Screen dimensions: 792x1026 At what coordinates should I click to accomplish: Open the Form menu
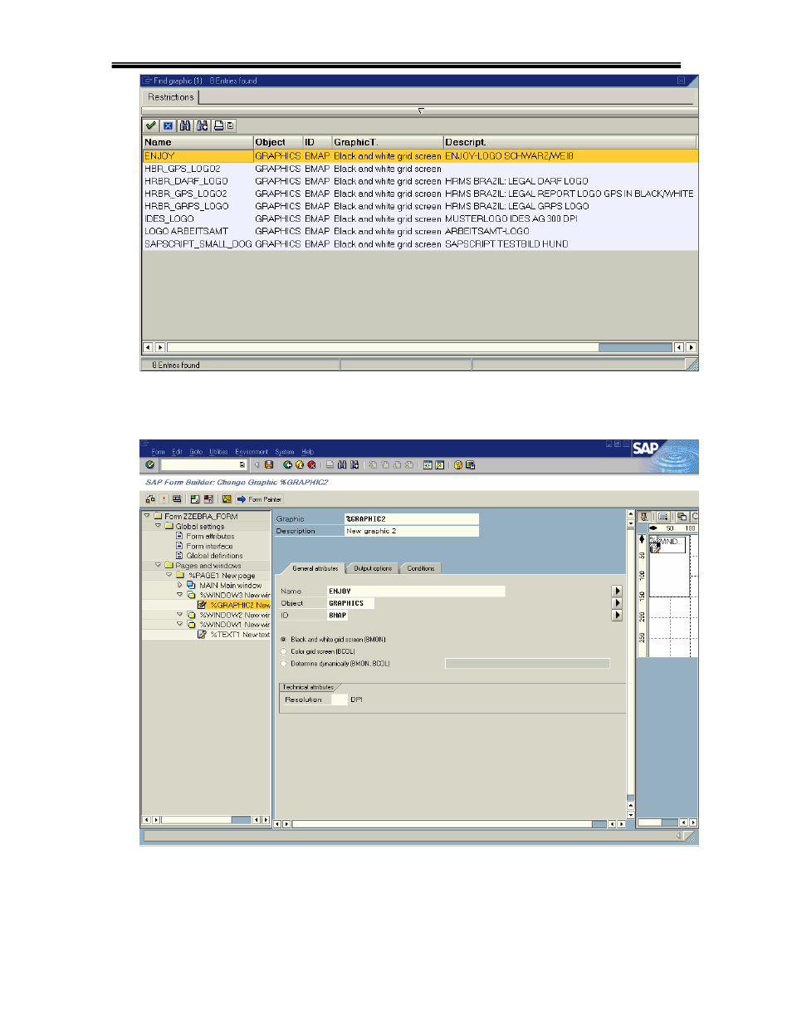point(158,452)
